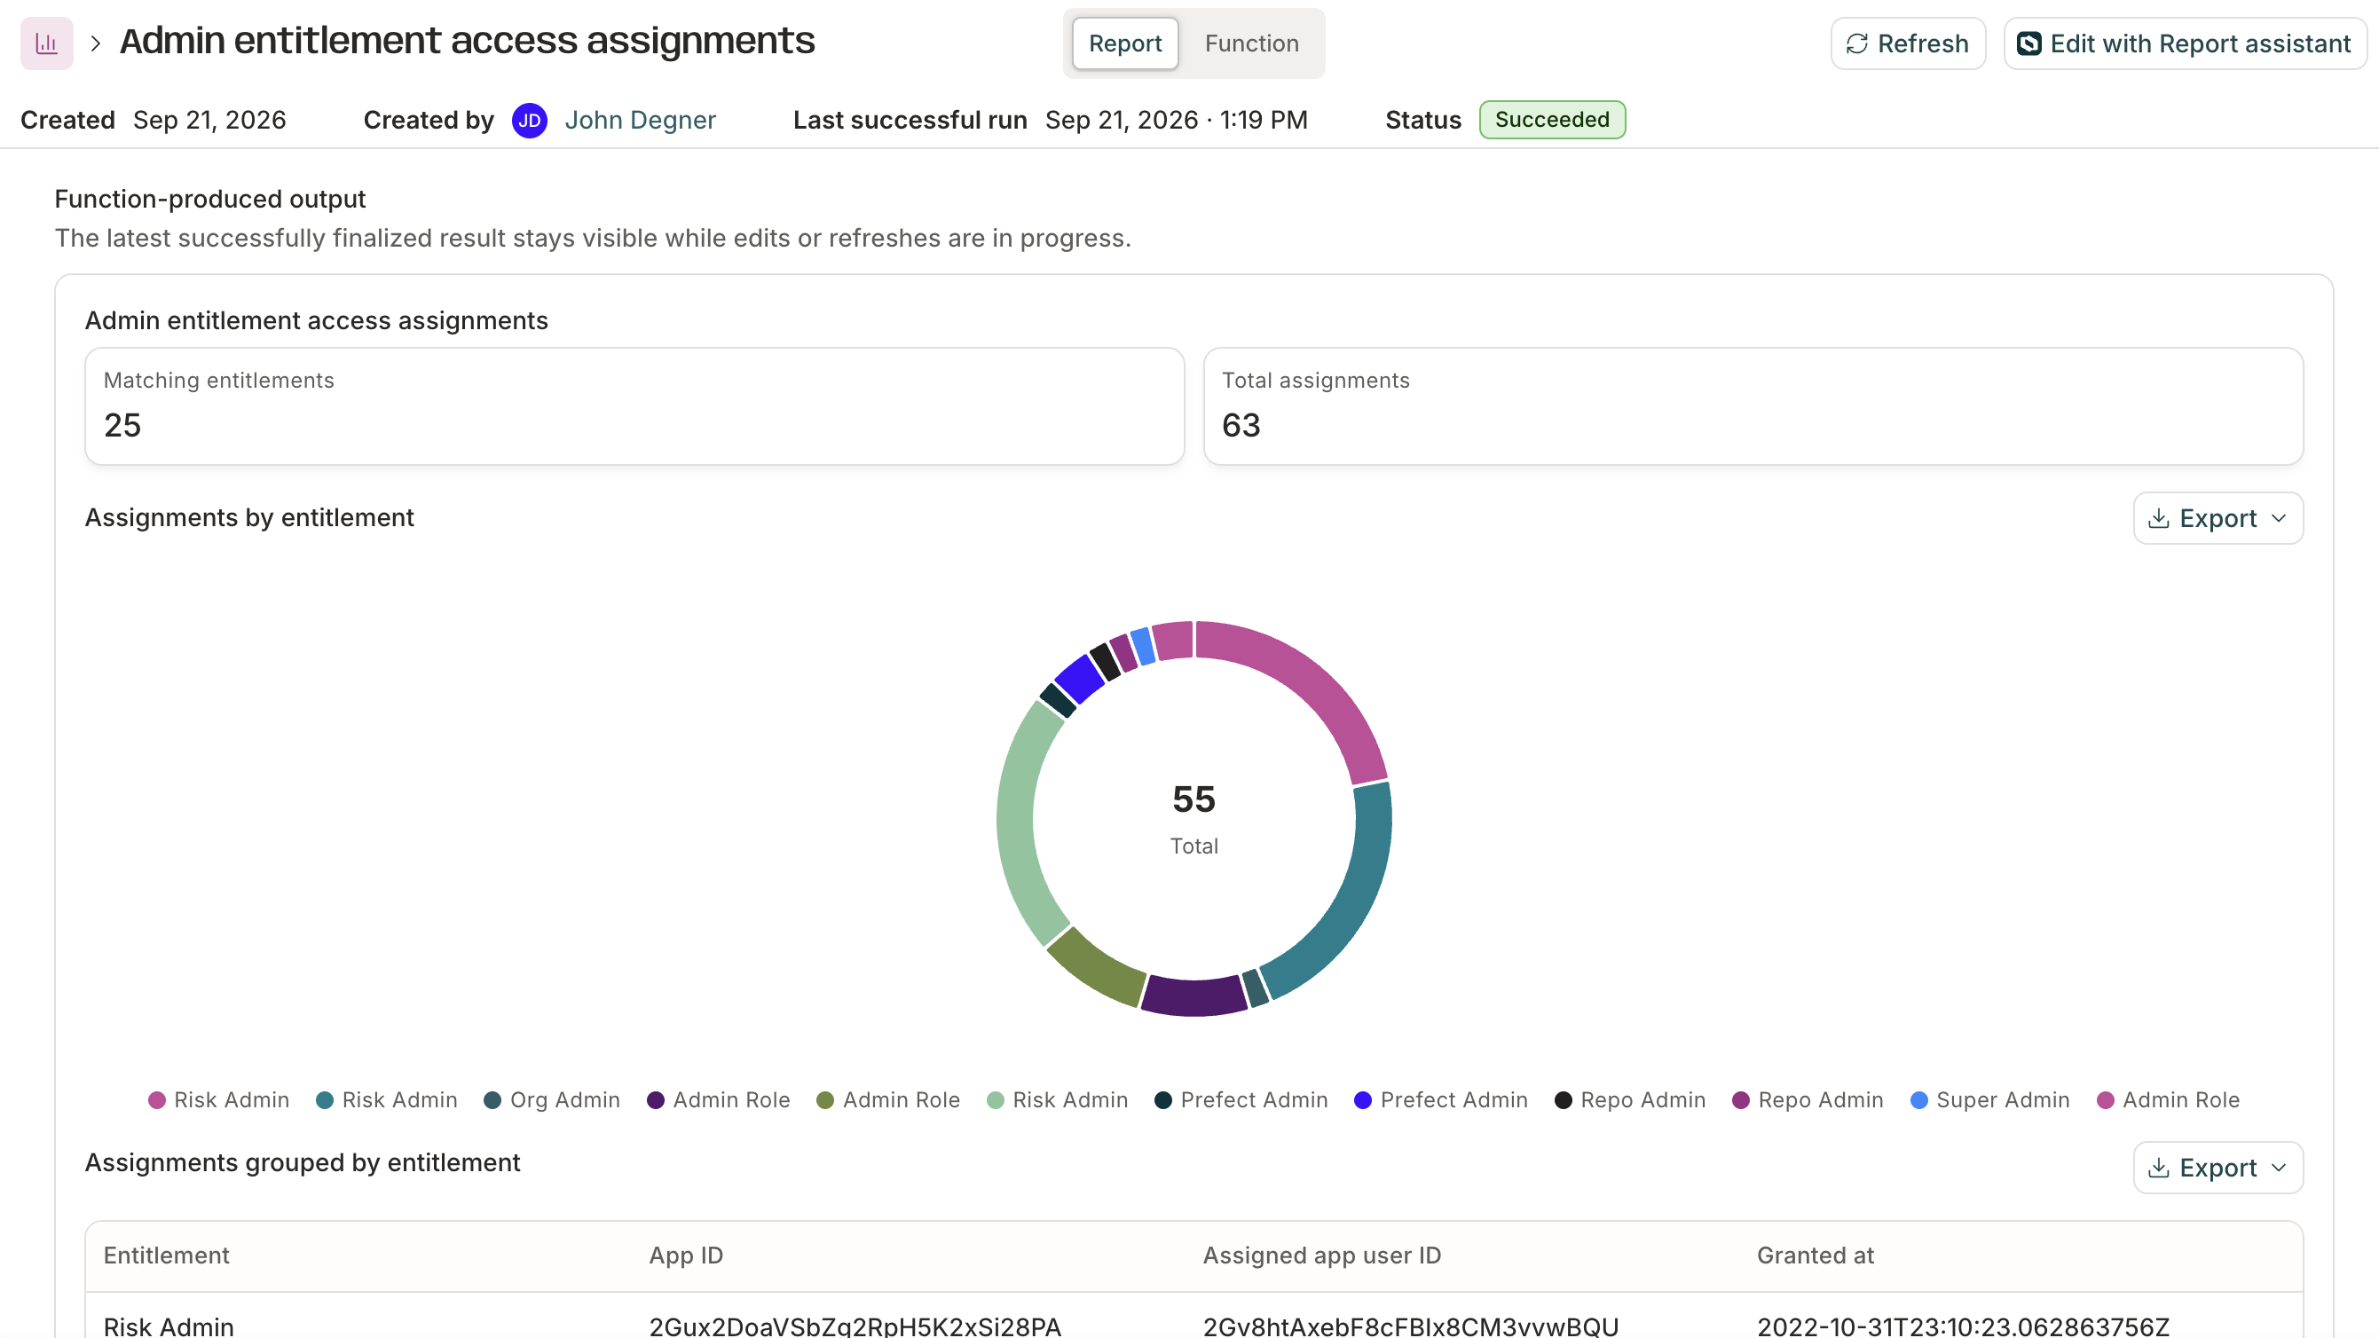The image size is (2379, 1338).
Task: Click Created date Sep 21, 2026
Action: coord(209,120)
